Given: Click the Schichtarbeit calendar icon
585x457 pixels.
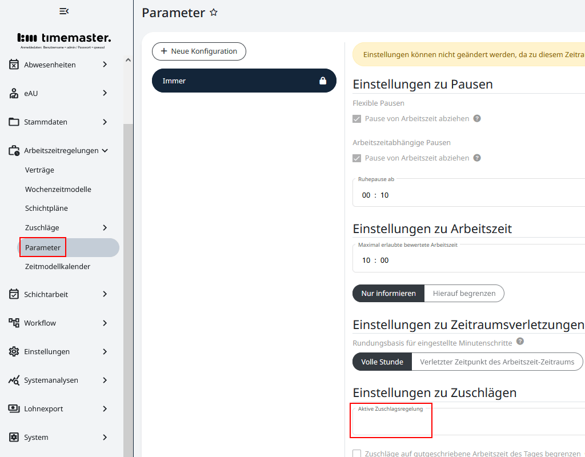Looking at the screenshot, I should pyautogui.click(x=14, y=294).
